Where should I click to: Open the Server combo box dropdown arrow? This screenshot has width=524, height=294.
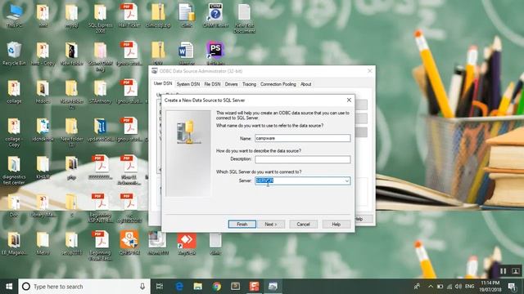(x=347, y=180)
